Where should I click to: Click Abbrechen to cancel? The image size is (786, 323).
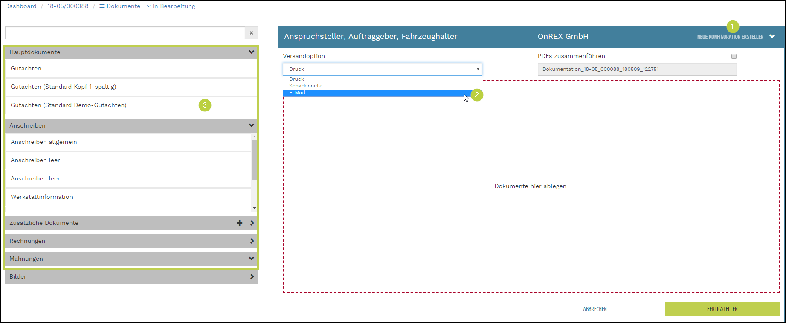point(595,309)
